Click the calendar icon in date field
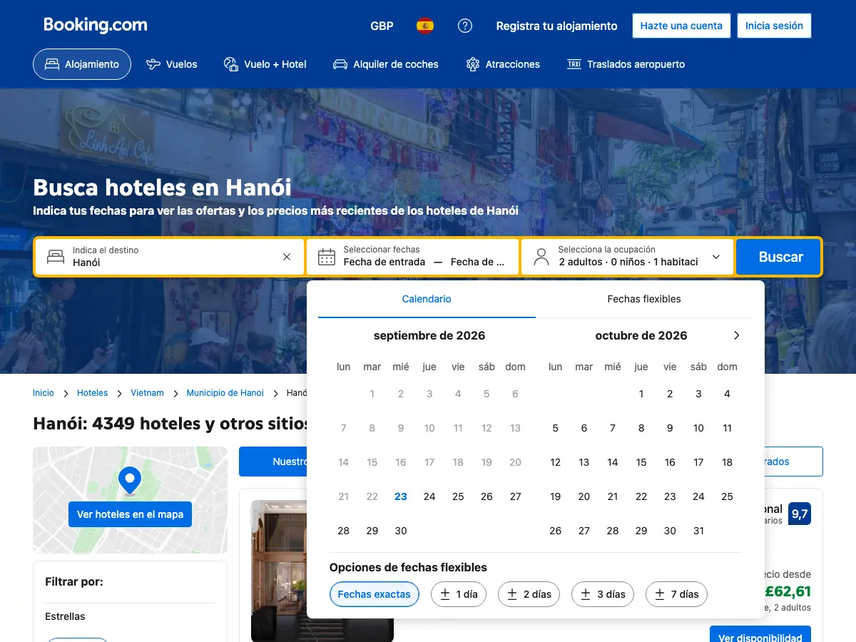The image size is (856, 642). click(x=327, y=257)
